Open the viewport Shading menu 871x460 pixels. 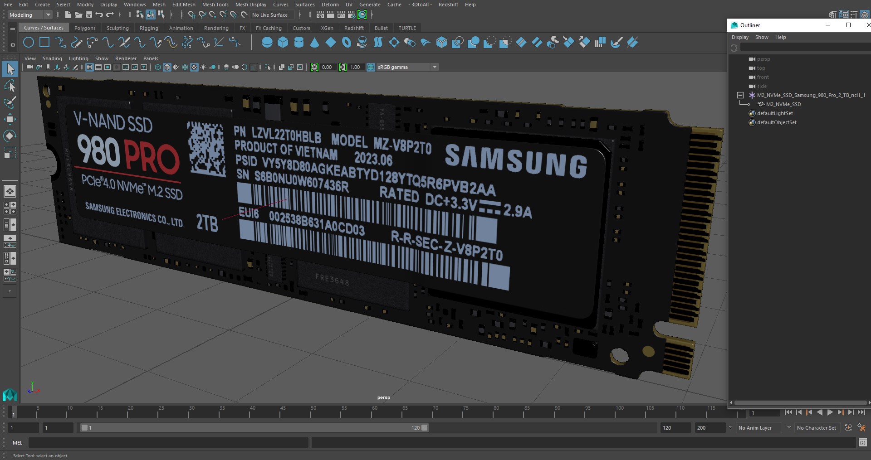tap(52, 58)
